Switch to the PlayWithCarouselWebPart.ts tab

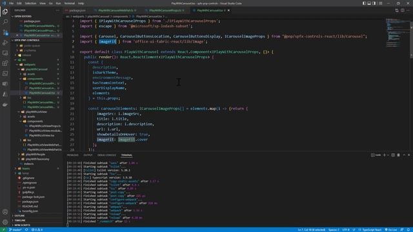[x=116, y=10]
